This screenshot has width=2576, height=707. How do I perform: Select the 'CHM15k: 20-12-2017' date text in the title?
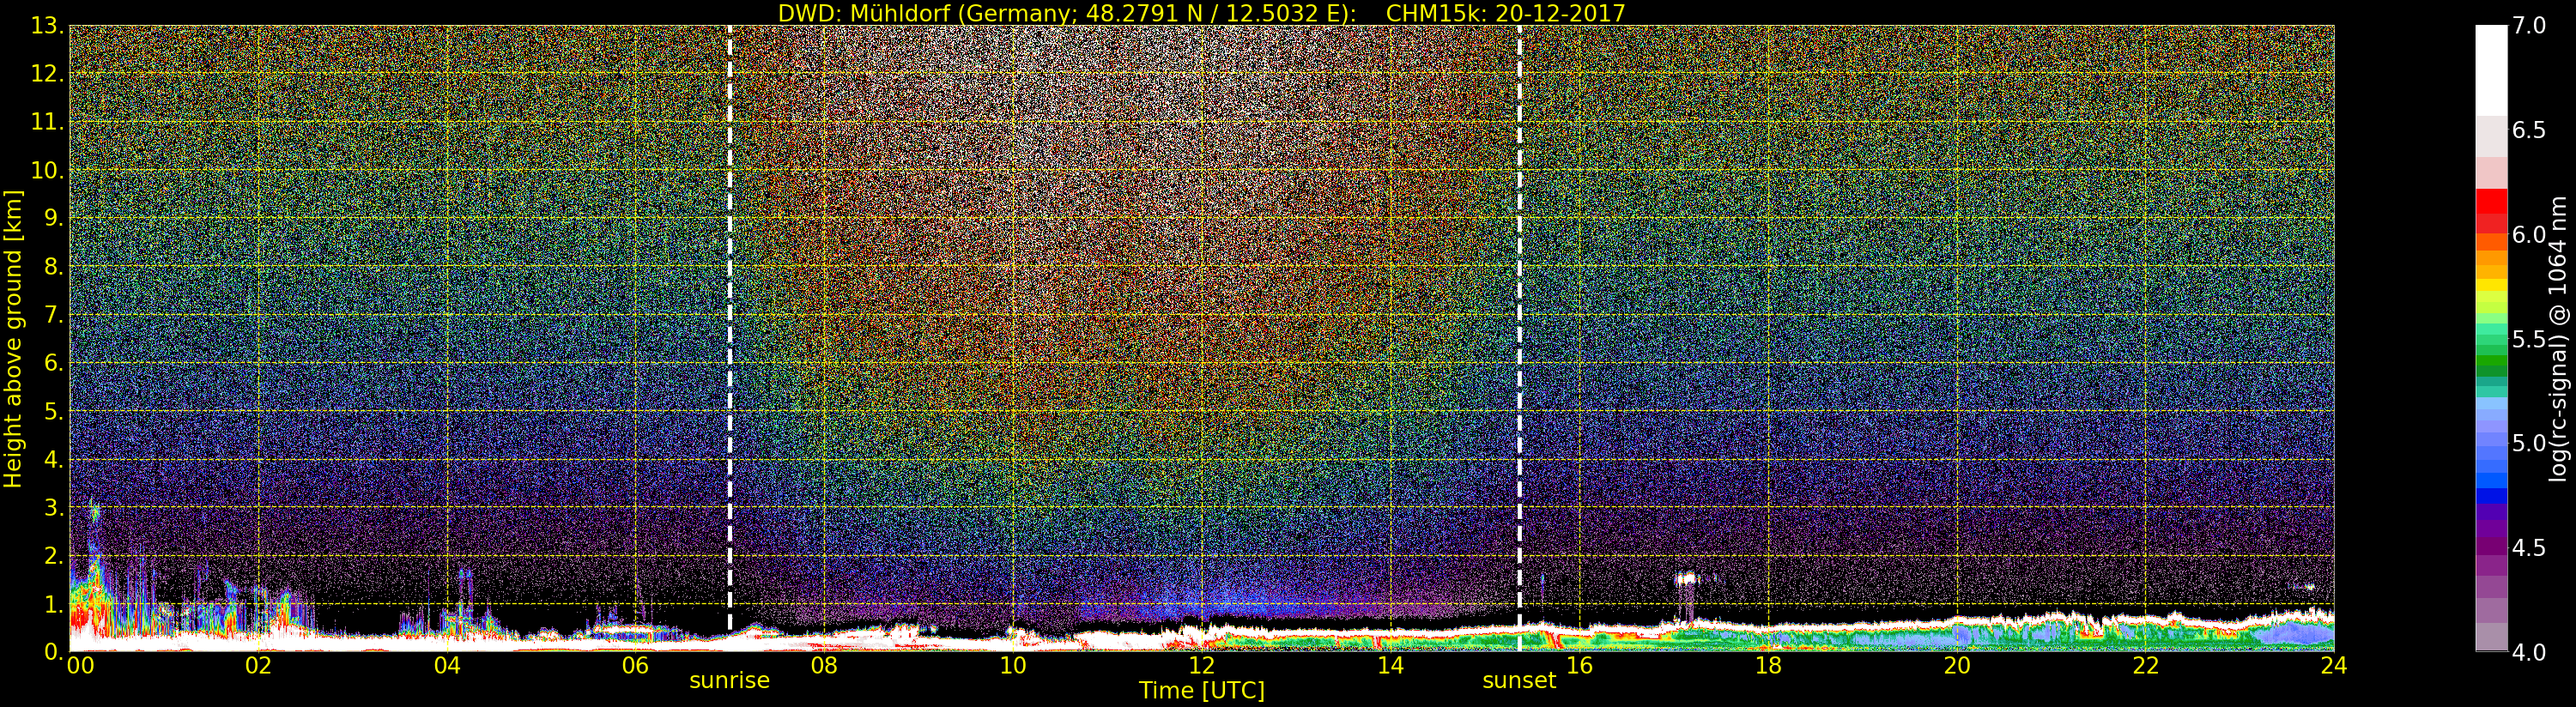[x=1505, y=13]
